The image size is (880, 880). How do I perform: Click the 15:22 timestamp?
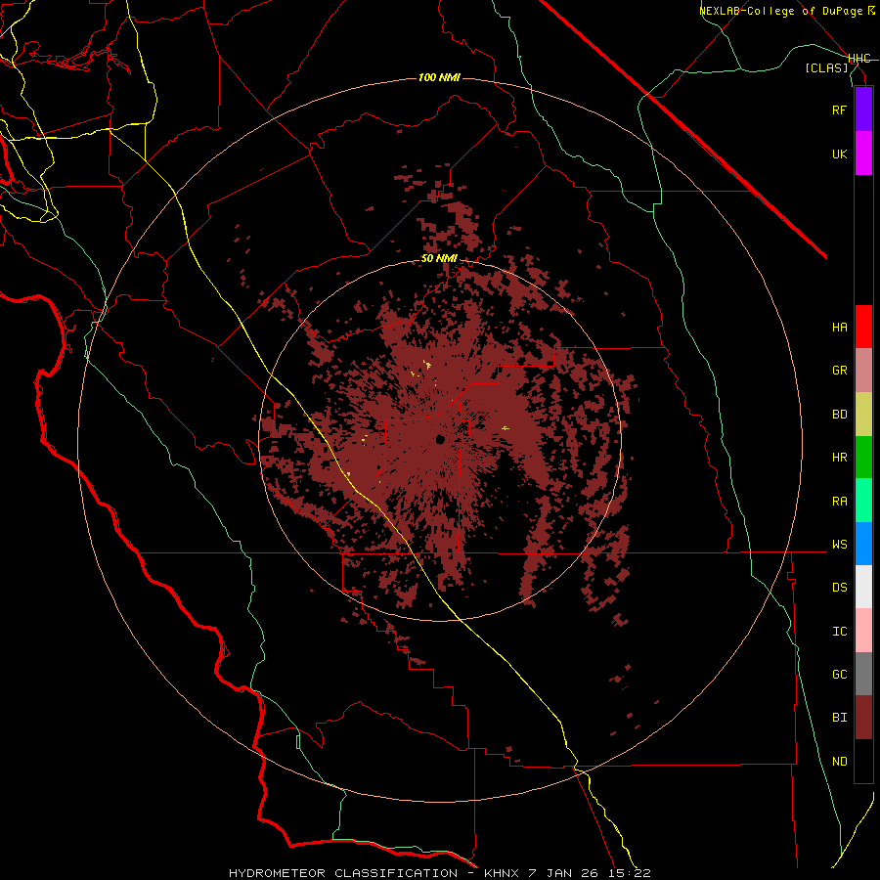point(632,873)
